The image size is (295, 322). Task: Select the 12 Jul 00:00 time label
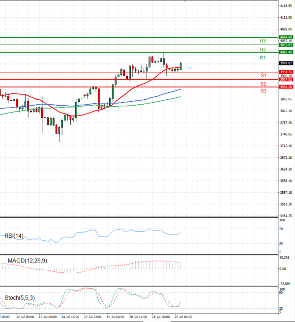point(25,317)
